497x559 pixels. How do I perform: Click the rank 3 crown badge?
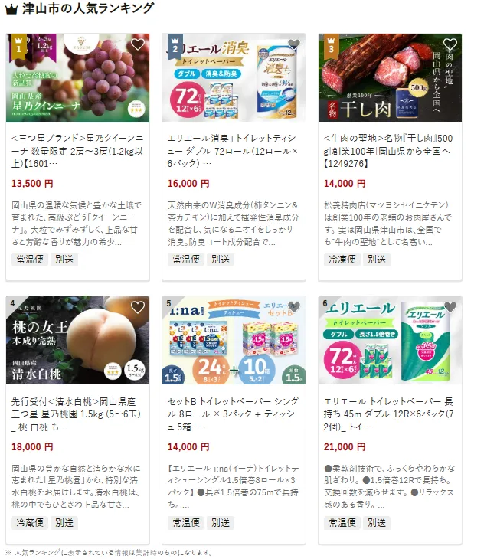331,45
